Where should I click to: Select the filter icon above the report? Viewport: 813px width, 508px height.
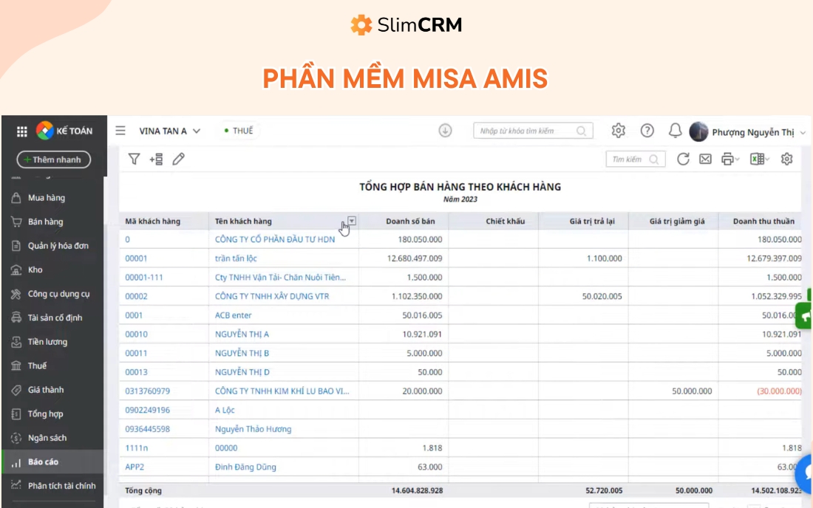point(135,158)
